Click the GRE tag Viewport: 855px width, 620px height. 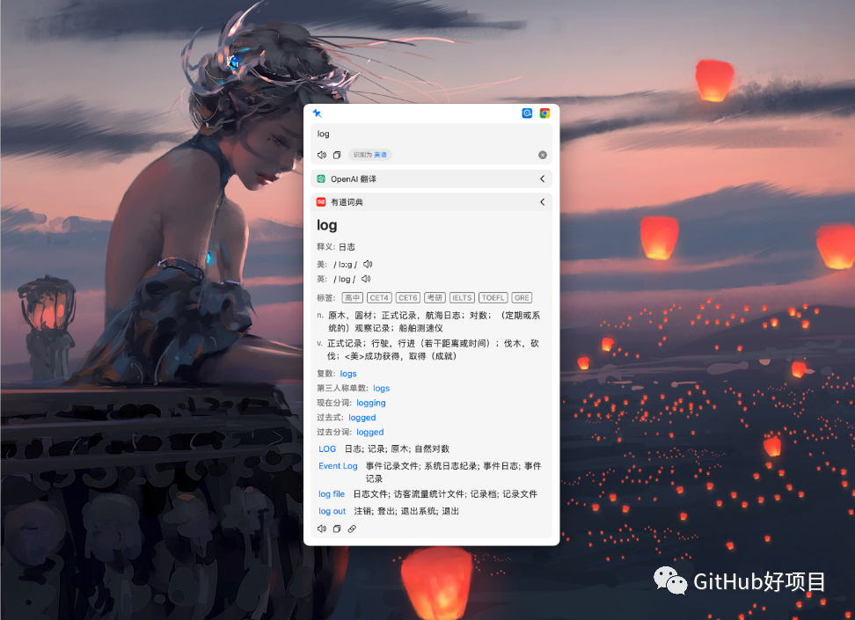pos(522,298)
